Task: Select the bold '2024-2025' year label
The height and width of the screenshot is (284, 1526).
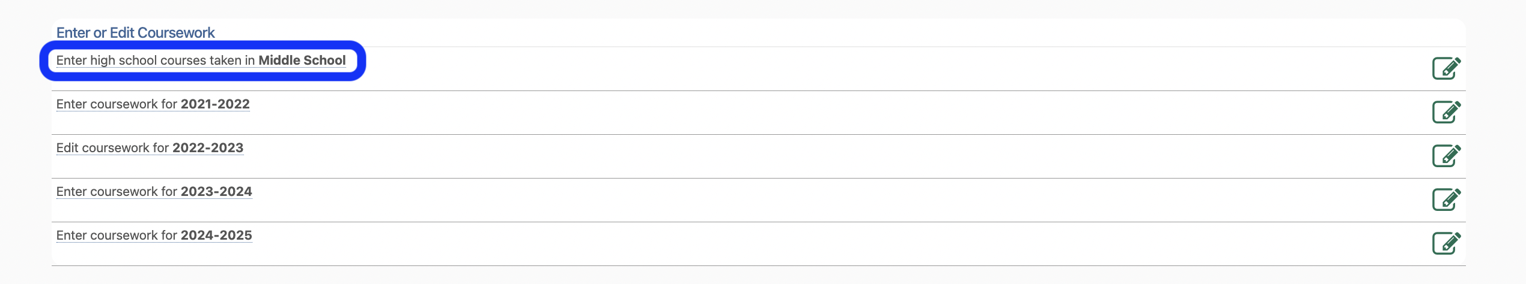Action: pyautogui.click(x=216, y=235)
